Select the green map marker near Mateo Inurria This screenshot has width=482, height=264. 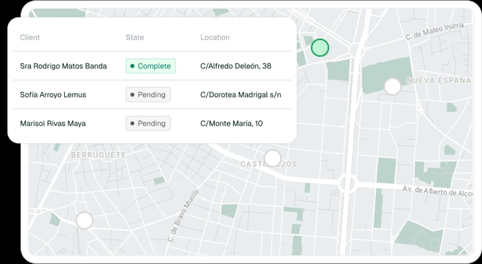pos(320,48)
